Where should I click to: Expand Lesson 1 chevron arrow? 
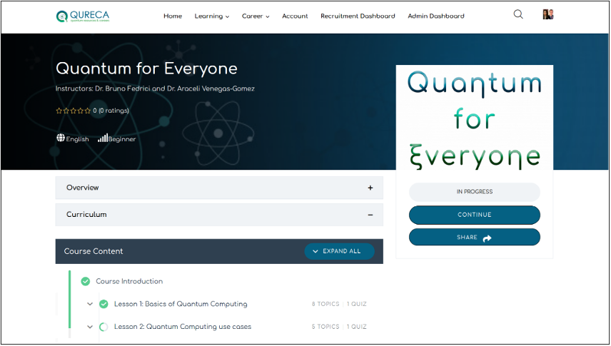91,304
